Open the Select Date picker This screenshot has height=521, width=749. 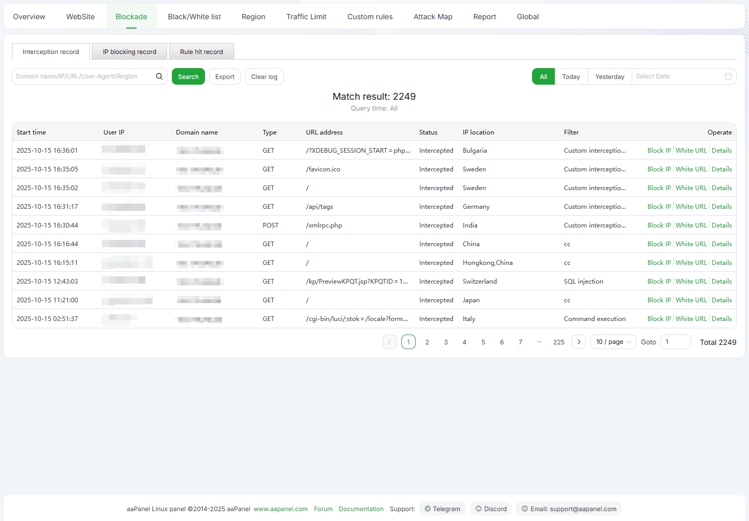[677, 76]
